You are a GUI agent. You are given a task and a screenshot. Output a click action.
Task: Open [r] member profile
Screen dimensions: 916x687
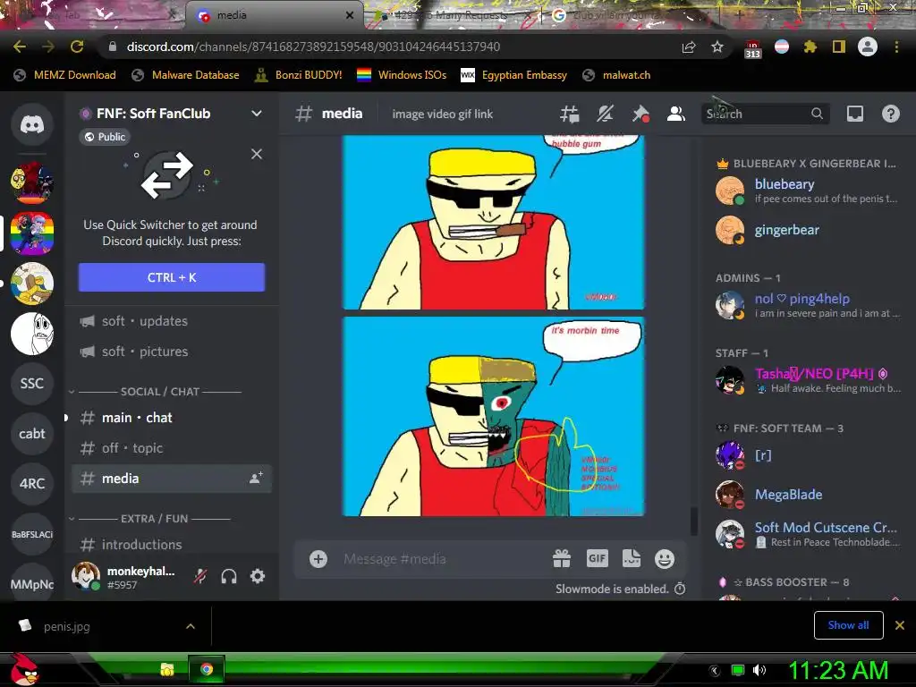pos(808,455)
